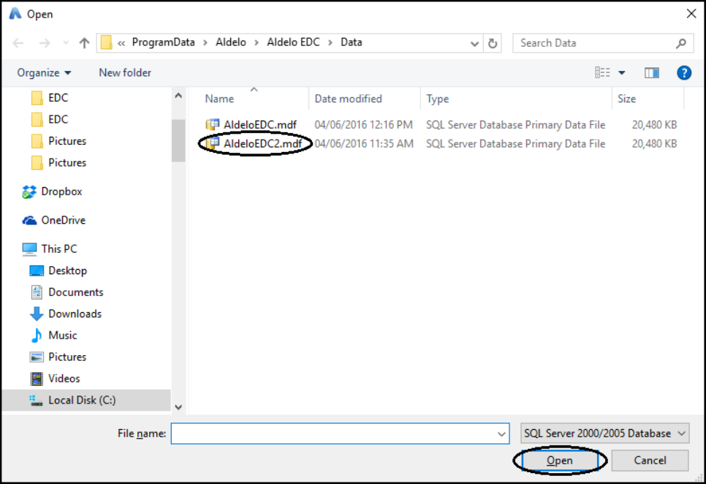
Task: Open the first EDC folder in sidebar
Action: coord(58,98)
